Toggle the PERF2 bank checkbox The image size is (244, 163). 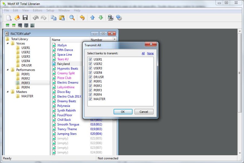point(90,86)
